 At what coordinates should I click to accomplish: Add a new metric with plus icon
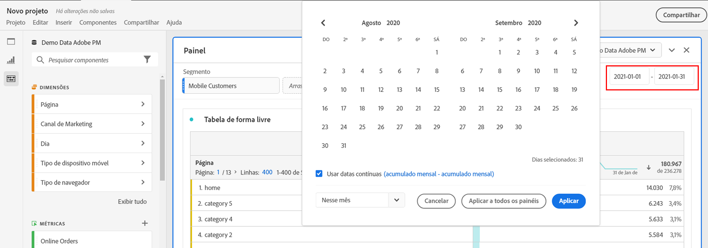click(x=145, y=223)
